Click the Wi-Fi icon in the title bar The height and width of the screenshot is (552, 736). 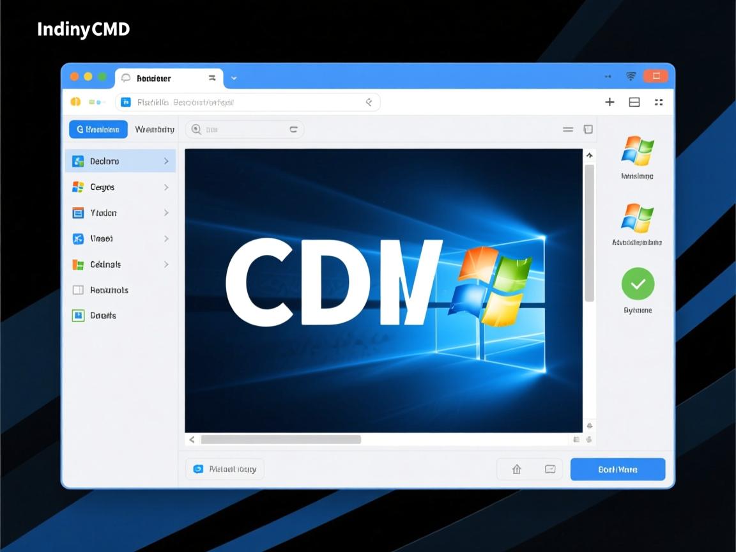click(x=631, y=77)
